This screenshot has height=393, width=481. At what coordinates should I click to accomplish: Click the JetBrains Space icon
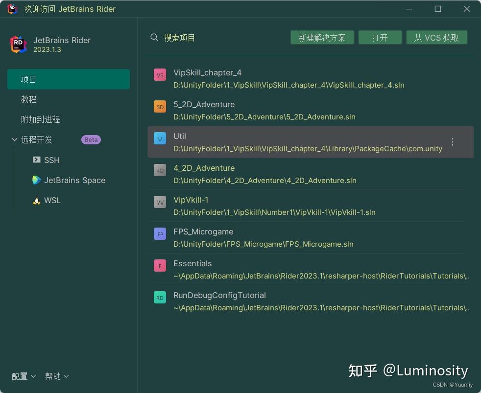[37, 180]
